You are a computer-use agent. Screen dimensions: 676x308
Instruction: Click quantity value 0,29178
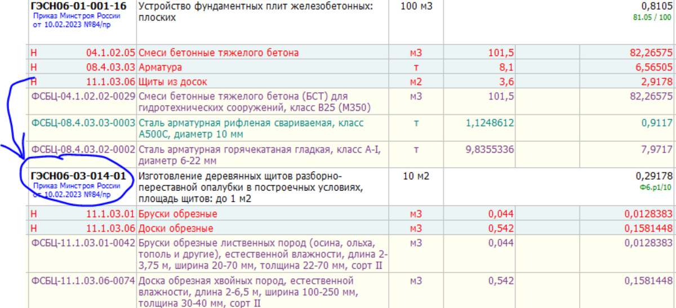tap(656, 176)
